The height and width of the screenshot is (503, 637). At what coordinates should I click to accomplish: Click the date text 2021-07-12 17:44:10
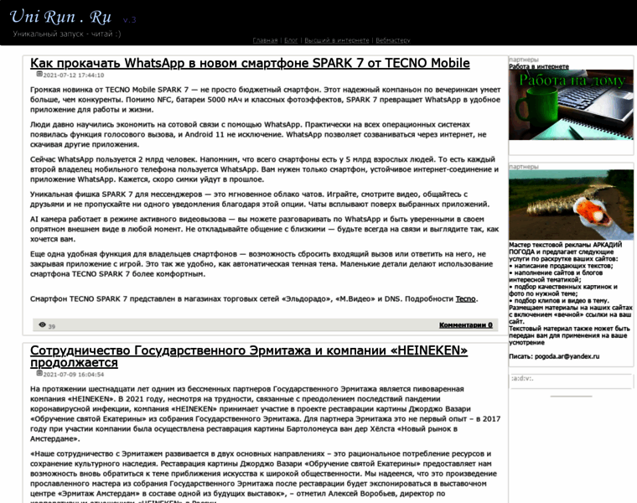(x=74, y=75)
